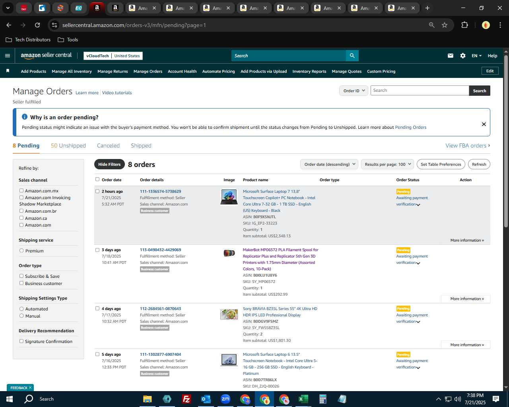Open Excel from the taskbar
The width and height of the screenshot is (509, 407).
pos(303,399)
